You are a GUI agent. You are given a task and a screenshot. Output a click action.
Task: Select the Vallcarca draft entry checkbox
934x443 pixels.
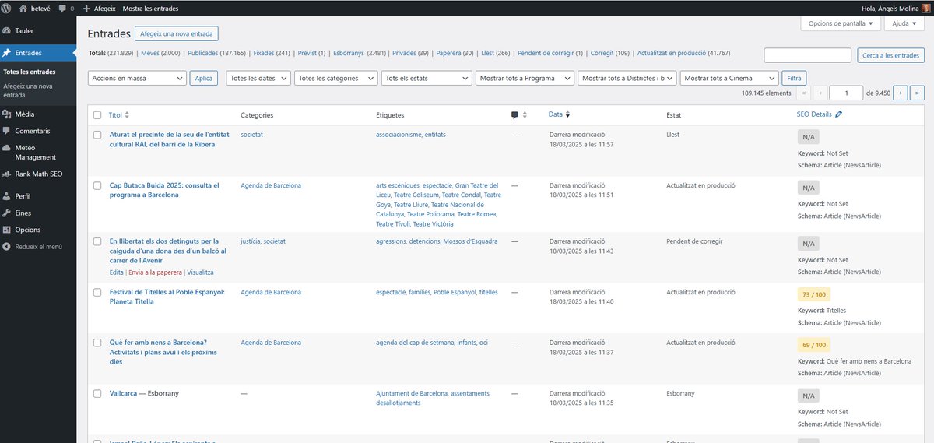pyautogui.click(x=97, y=394)
